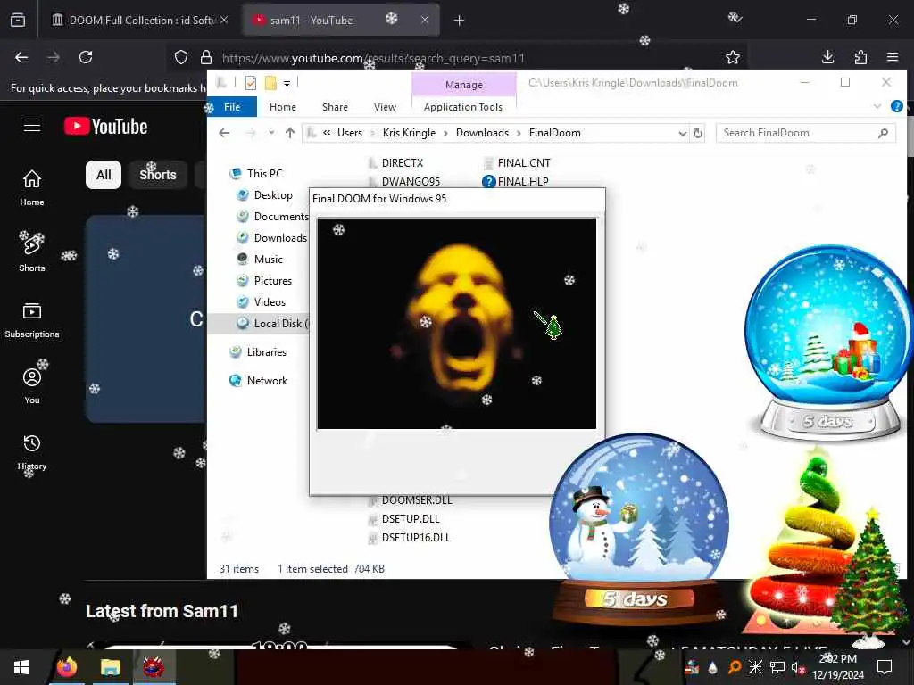Open the Windows Start menu

point(21,667)
